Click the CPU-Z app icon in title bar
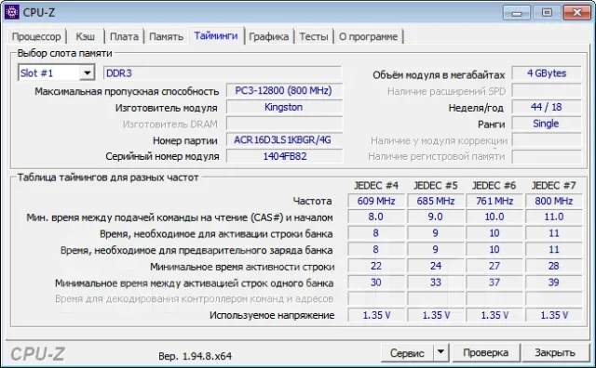 (11, 12)
